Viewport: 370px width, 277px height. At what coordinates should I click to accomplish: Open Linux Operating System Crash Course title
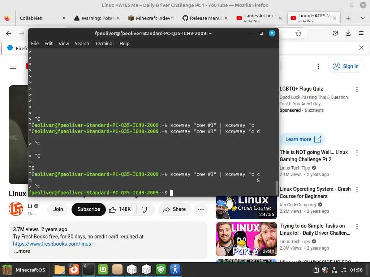pyautogui.click(x=315, y=193)
